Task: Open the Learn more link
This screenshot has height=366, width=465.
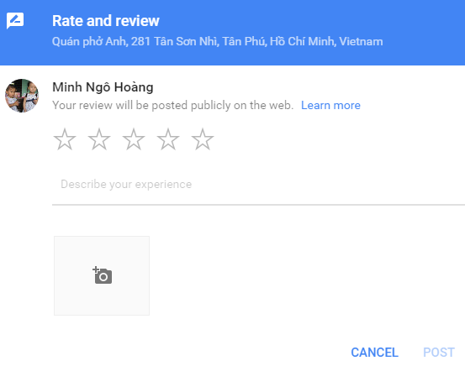Action: pyautogui.click(x=330, y=106)
